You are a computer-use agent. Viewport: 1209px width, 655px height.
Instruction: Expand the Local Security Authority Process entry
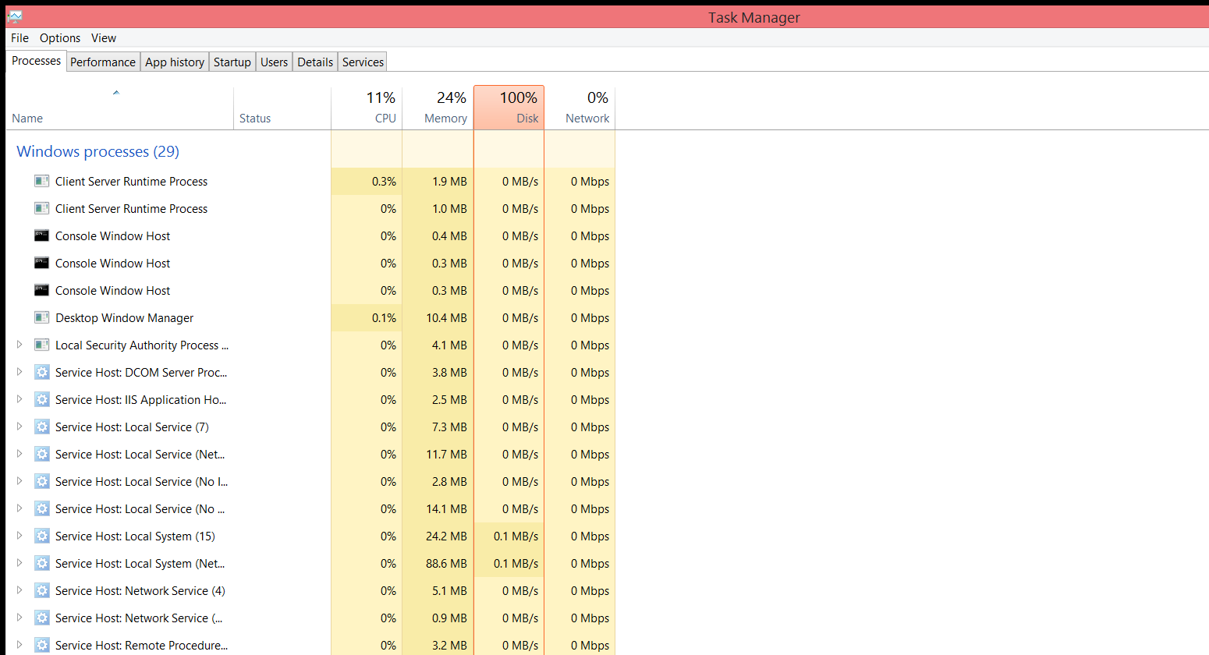pyautogui.click(x=19, y=345)
